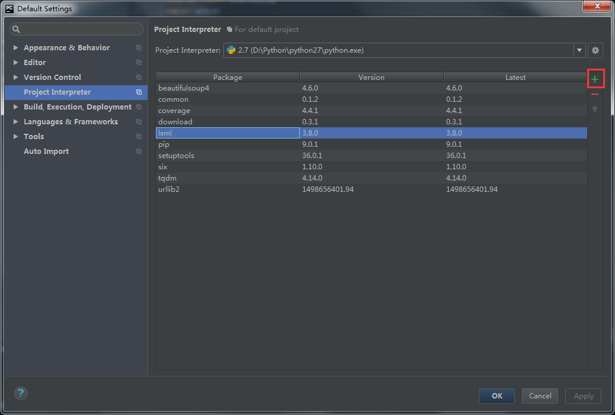Select the urllib2 package row

pos(228,189)
